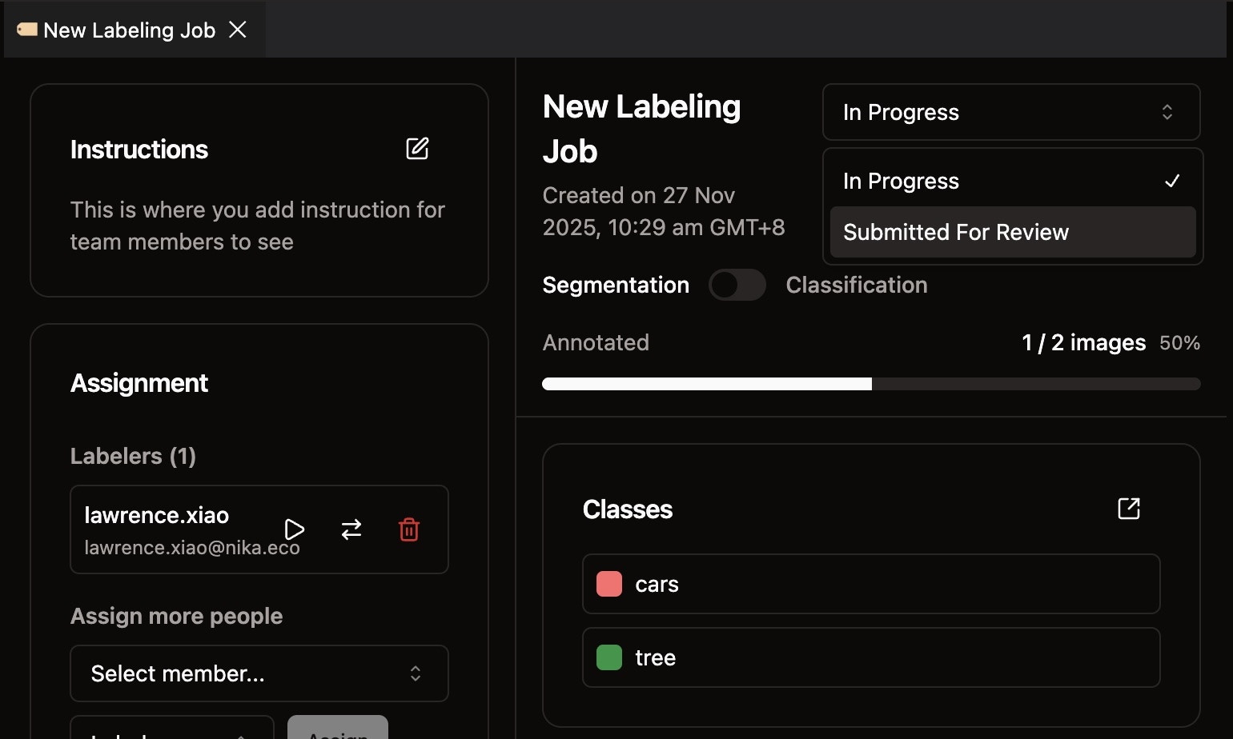Click the Assignment heading

(139, 383)
